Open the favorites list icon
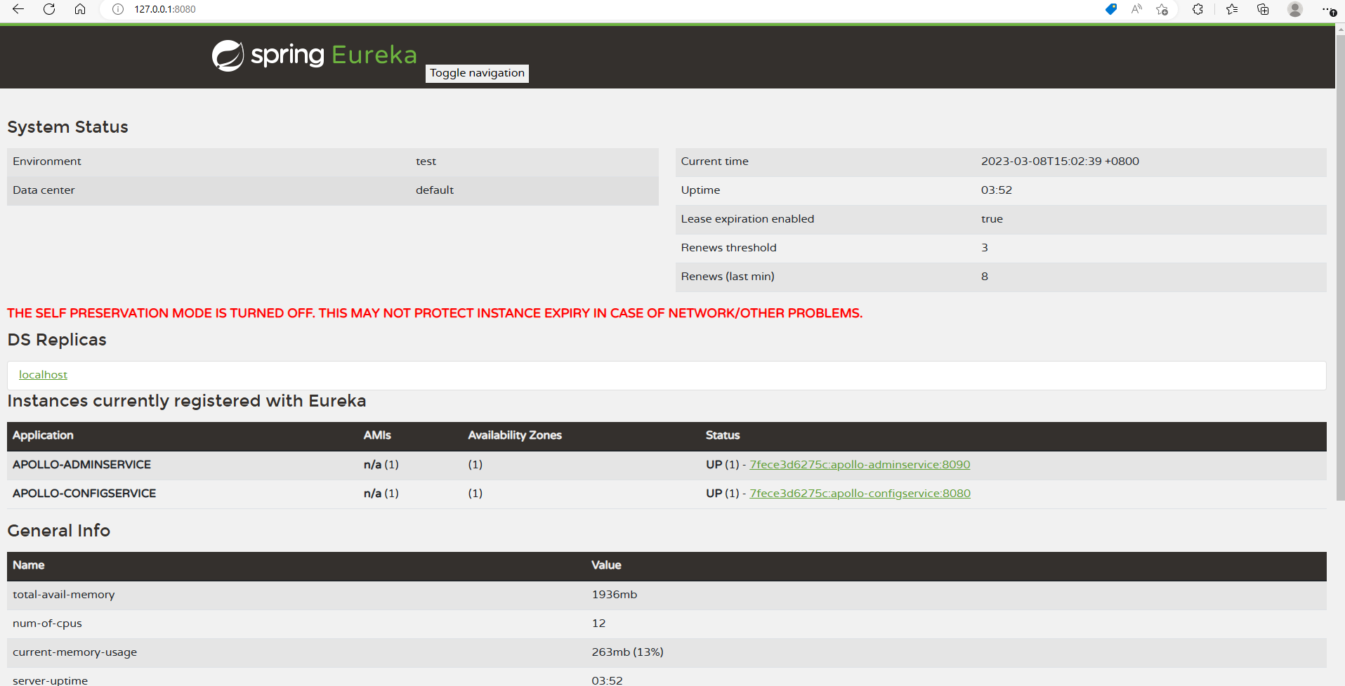 coord(1232,9)
